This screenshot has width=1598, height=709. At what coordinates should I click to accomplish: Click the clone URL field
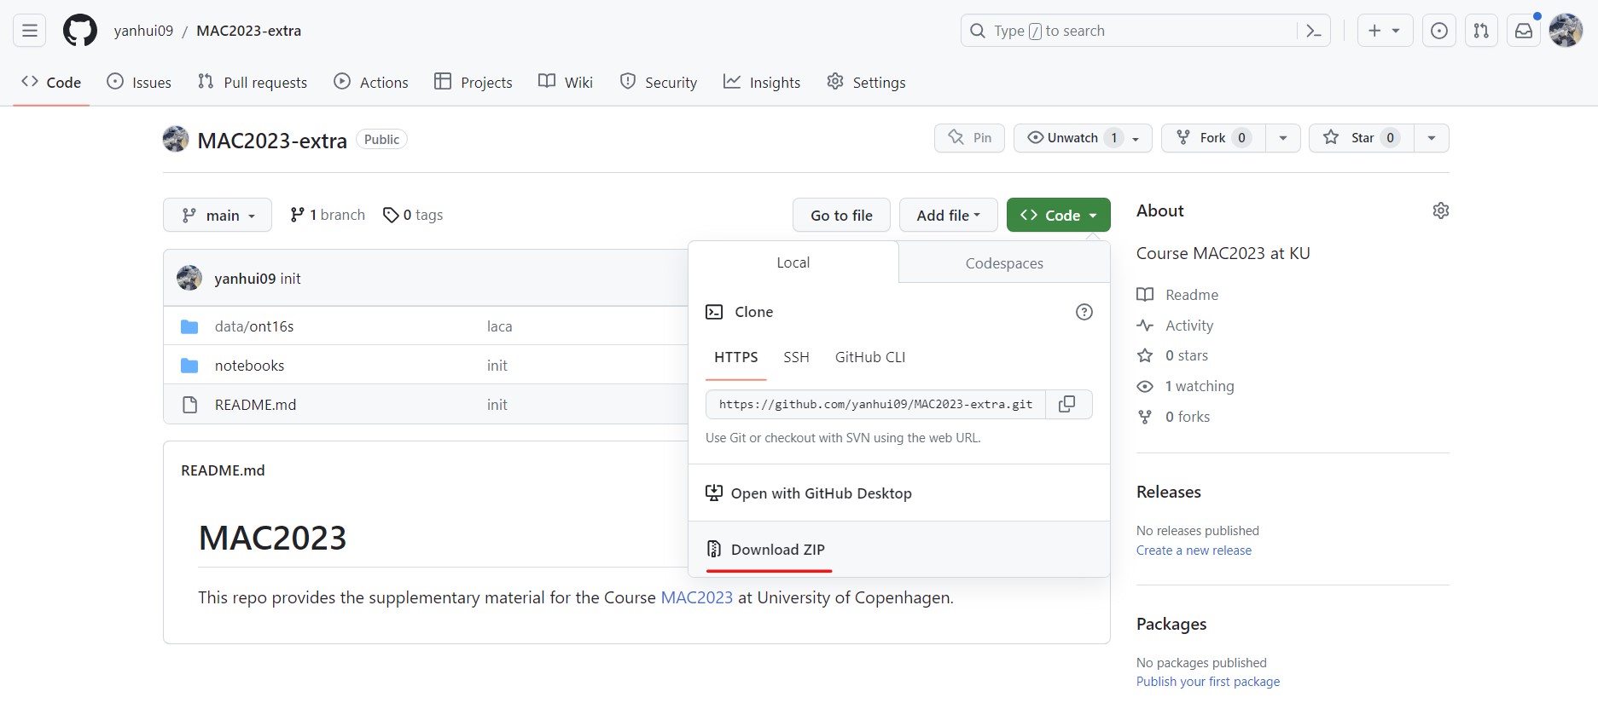pos(875,404)
